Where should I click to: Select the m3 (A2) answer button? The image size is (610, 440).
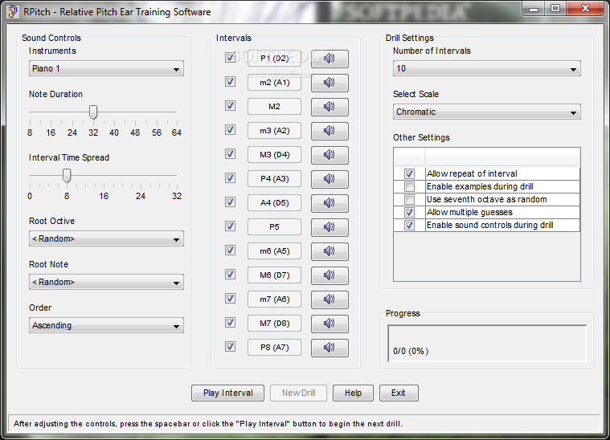tap(274, 131)
